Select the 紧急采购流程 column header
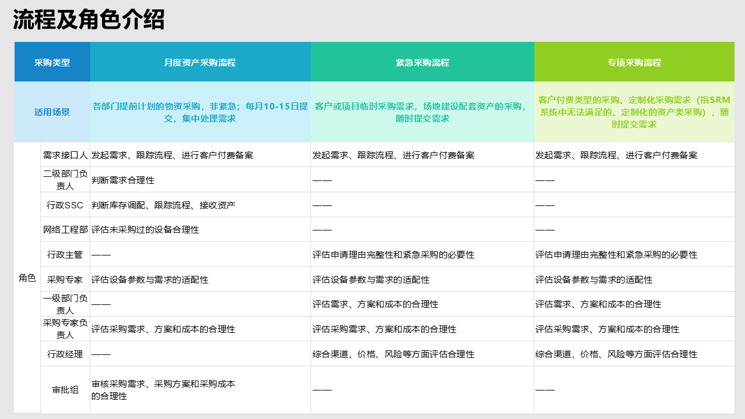This screenshot has height=419, width=745. [422, 62]
